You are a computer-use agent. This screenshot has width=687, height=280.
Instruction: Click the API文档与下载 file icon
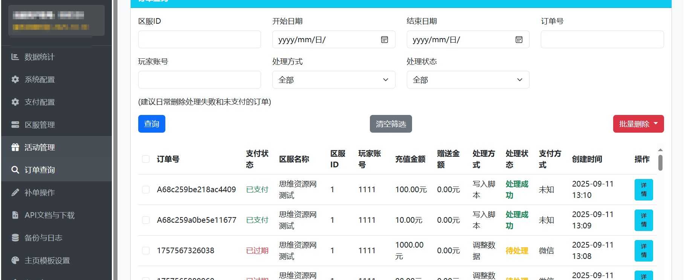click(15, 215)
